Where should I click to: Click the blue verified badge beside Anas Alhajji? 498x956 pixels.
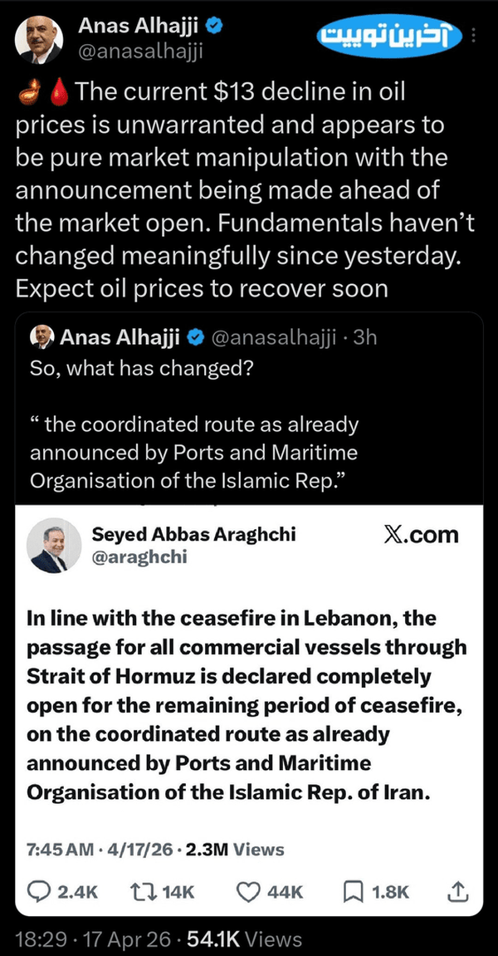click(x=213, y=27)
